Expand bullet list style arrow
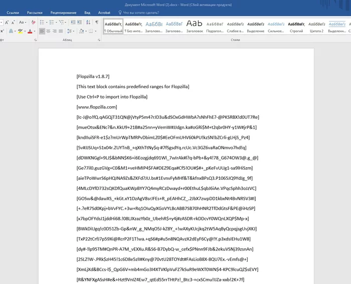Screen dimensions: 351x284 pyautogui.click(x=47, y=22)
